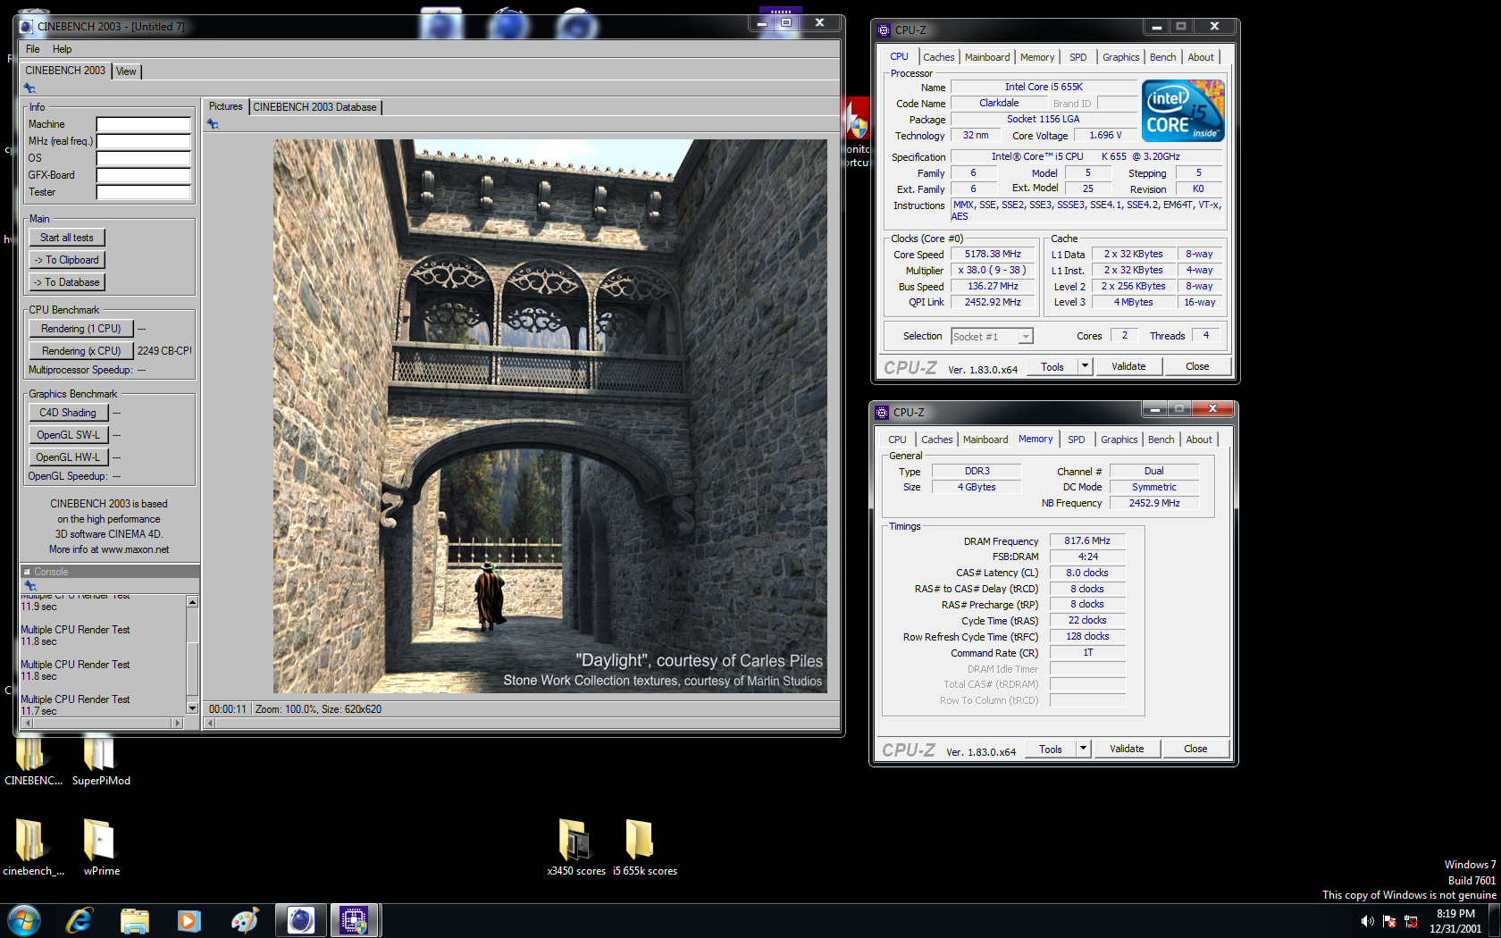The width and height of the screenshot is (1501, 938).
Task: Click the pin icon under Pictures tab
Action: point(213,124)
